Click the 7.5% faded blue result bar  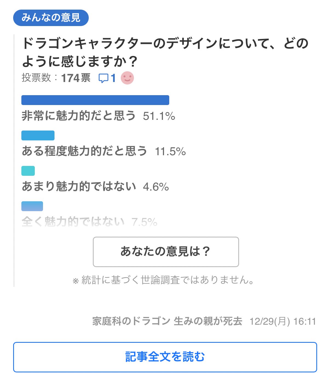pyautogui.click(x=32, y=206)
